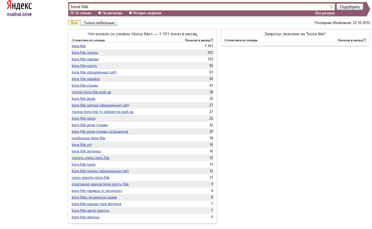Click the value 252 for bona fide лосины

pos(210,53)
